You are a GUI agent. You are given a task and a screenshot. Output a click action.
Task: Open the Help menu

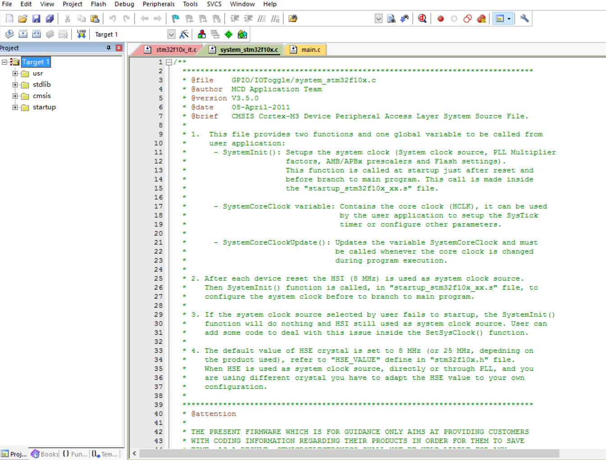click(x=270, y=4)
